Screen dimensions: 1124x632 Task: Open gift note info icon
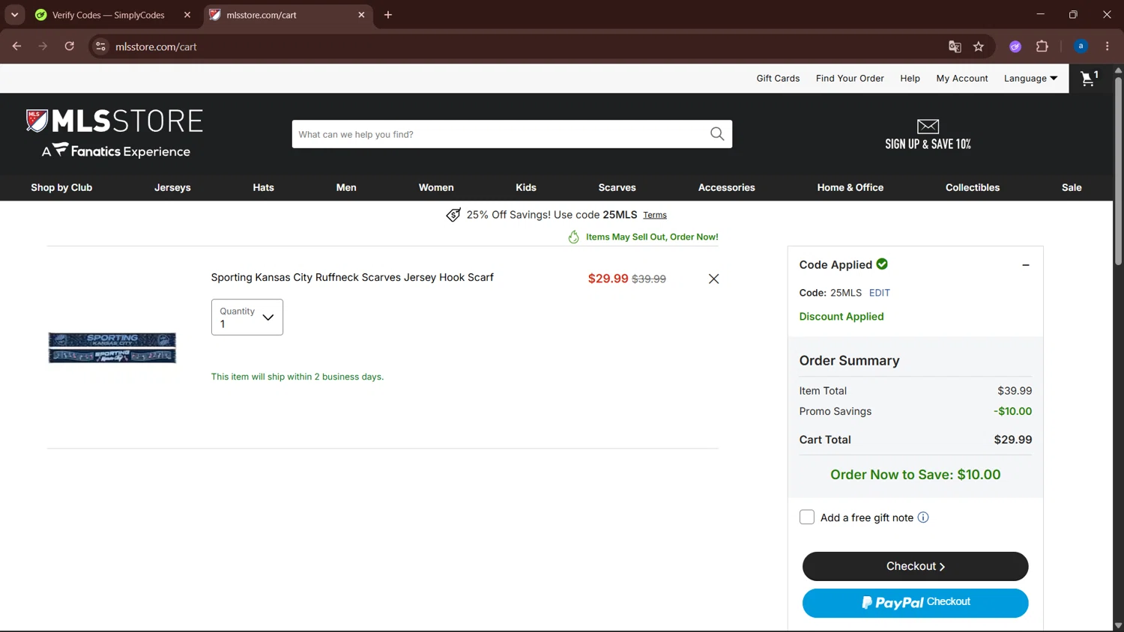coord(923,517)
